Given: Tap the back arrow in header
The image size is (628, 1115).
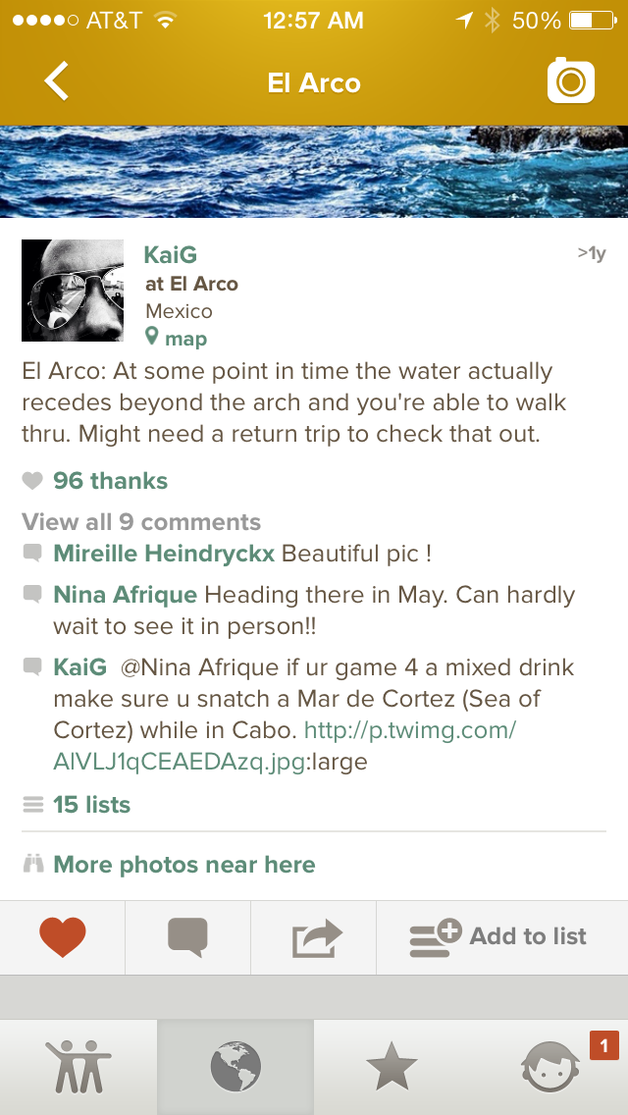Looking at the screenshot, I should (x=57, y=80).
